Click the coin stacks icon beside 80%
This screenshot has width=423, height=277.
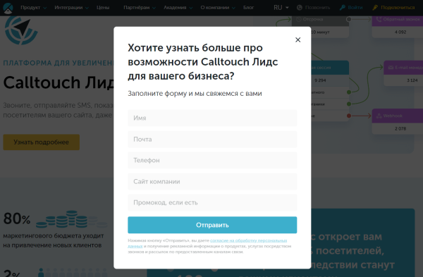(72, 219)
